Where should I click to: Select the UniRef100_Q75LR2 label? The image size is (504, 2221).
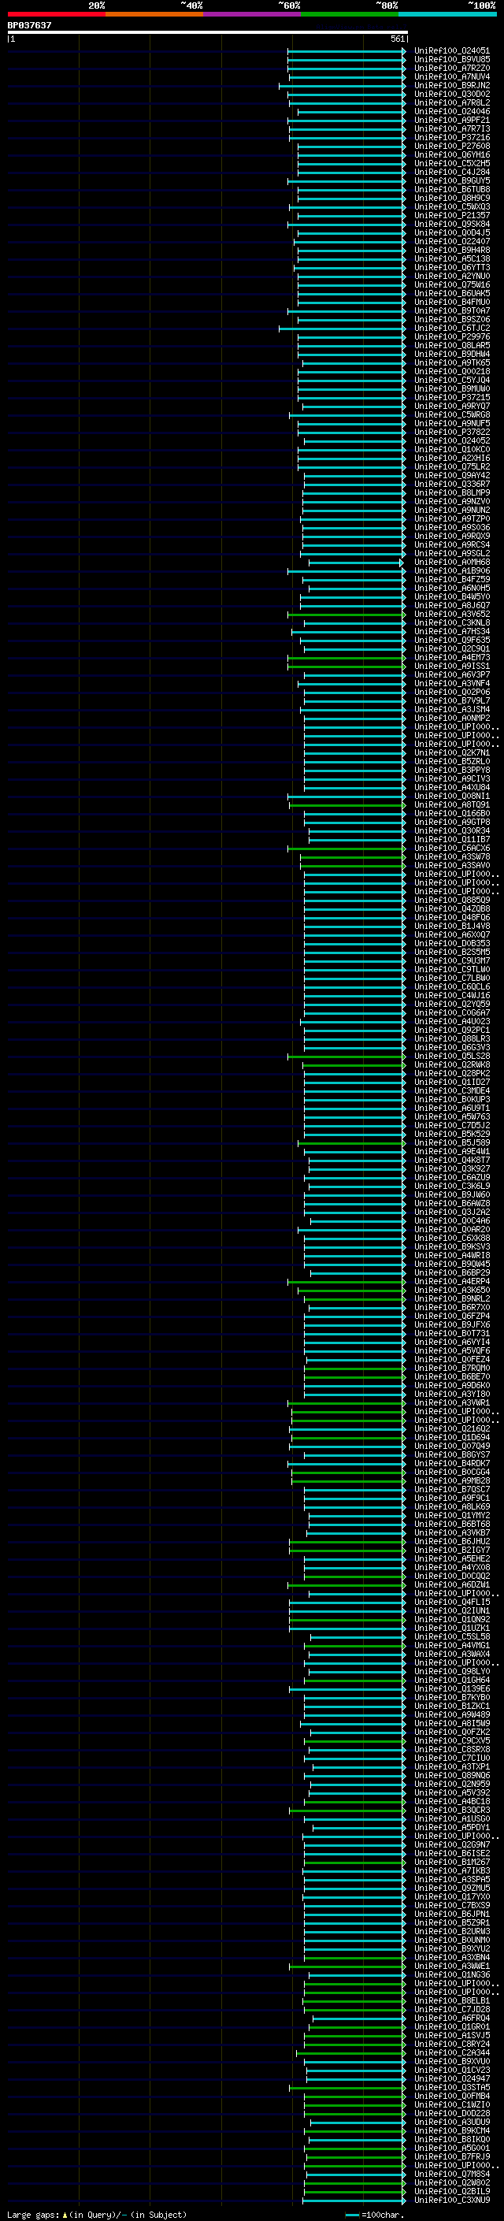(x=452, y=466)
